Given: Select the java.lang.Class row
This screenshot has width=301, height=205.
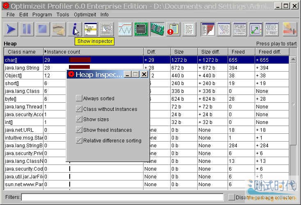Looking at the screenshot, I should [146, 91].
